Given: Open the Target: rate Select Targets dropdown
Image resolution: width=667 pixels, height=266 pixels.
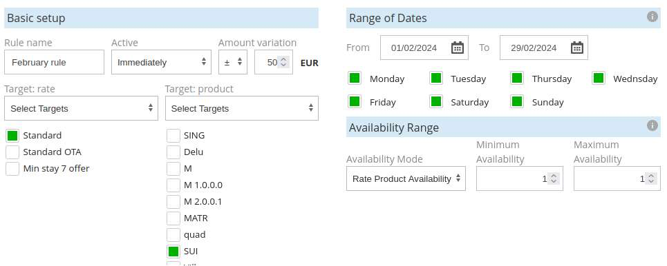Looking at the screenshot, I should click(81, 108).
